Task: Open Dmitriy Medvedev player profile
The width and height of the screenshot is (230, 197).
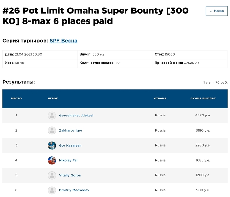Action: [x=74, y=190]
